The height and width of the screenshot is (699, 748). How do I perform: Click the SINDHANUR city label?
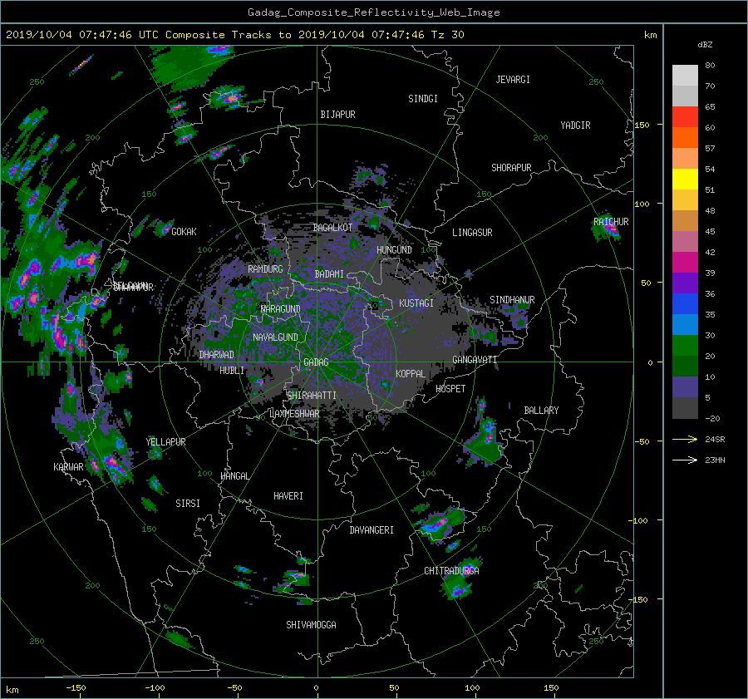click(x=512, y=300)
